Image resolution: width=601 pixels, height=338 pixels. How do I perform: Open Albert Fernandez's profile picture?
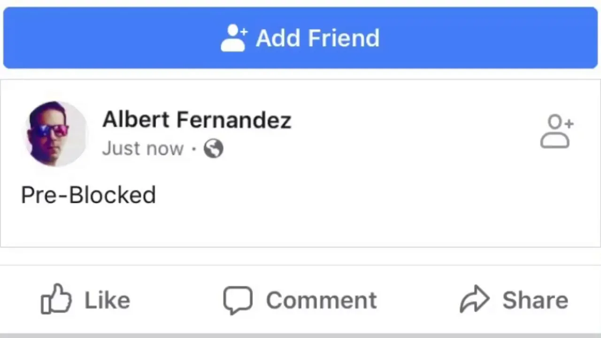coord(56,134)
